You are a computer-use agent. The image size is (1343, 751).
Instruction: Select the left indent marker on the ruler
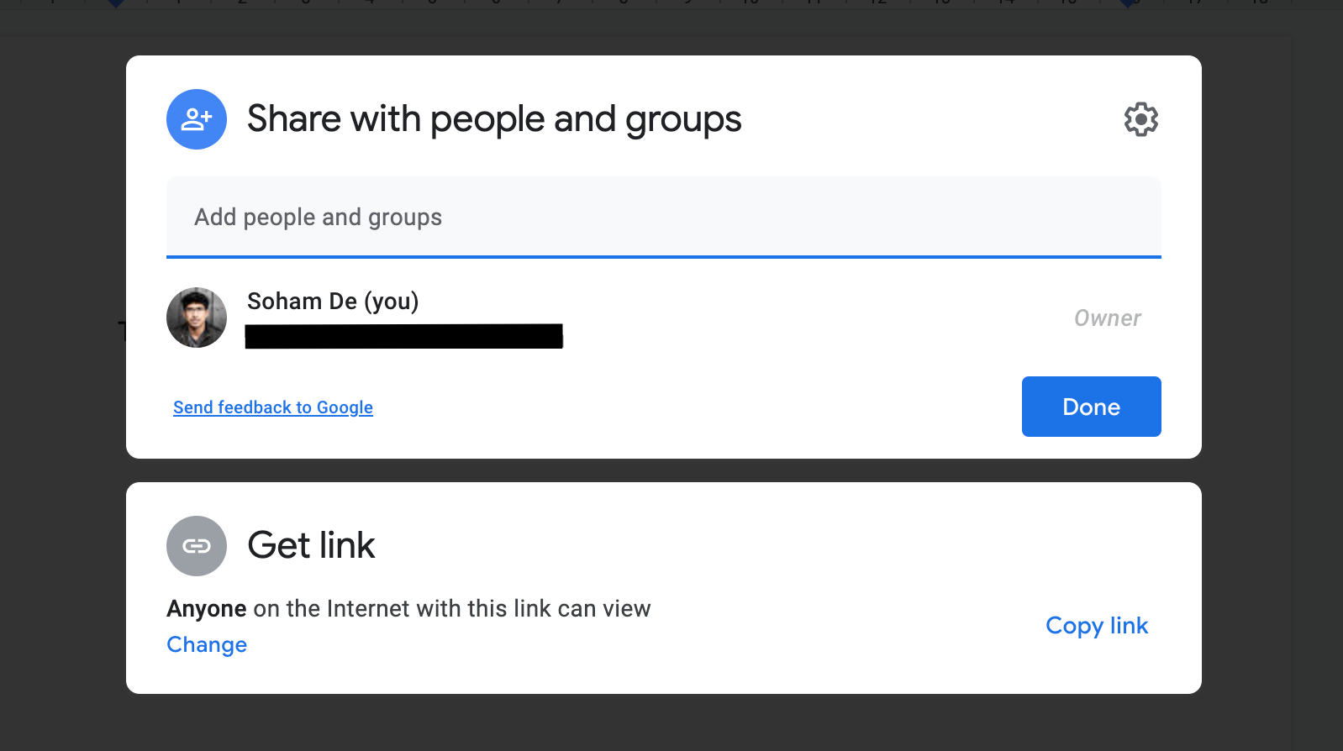pyautogui.click(x=115, y=5)
